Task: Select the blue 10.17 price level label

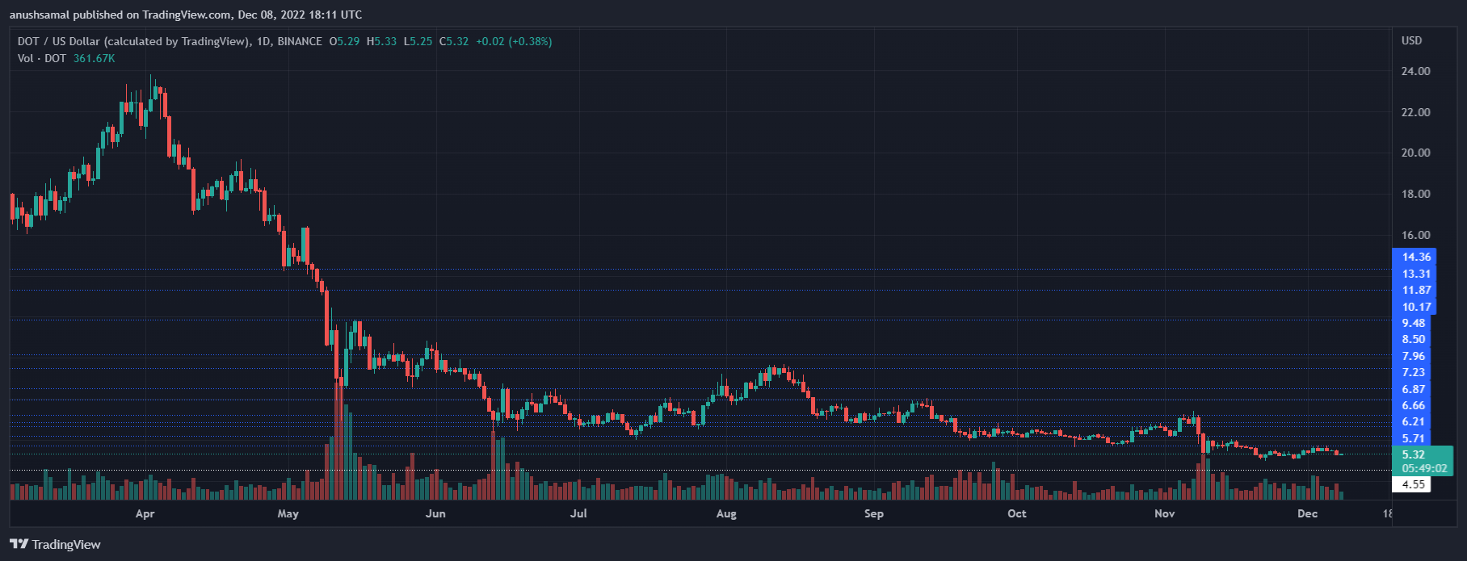Action: pos(1416,307)
